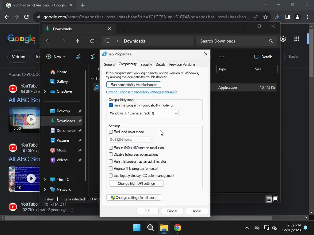The width and height of the screenshot is (314, 235).
Task: Open taskbar Search
Action: coord(150,228)
